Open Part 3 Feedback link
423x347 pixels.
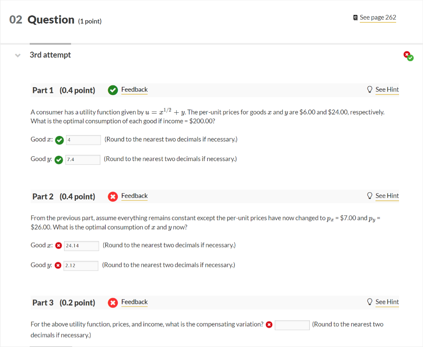(134, 302)
